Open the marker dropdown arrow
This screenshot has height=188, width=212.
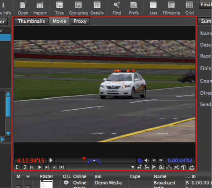(133, 167)
